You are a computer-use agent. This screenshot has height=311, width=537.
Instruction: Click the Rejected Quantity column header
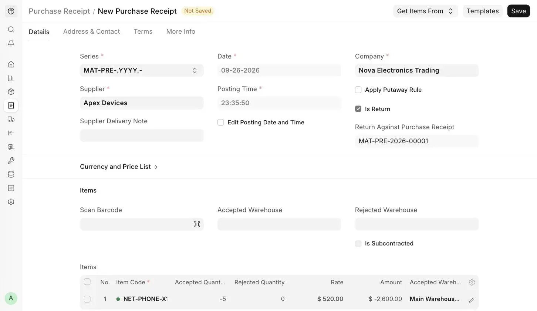click(x=259, y=282)
